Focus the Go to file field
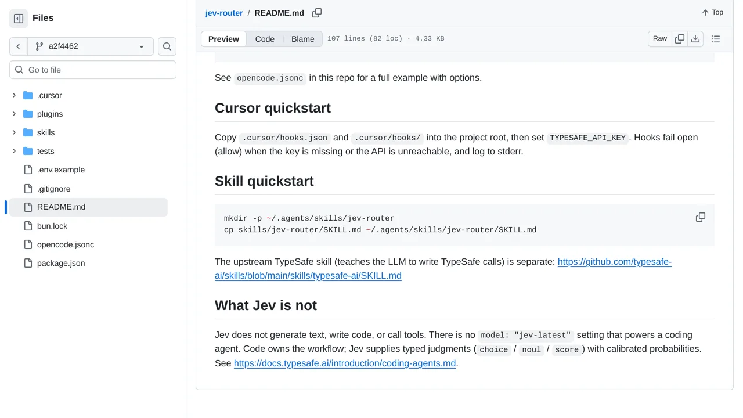The width and height of the screenshot is (743, 418). [93, 70]
